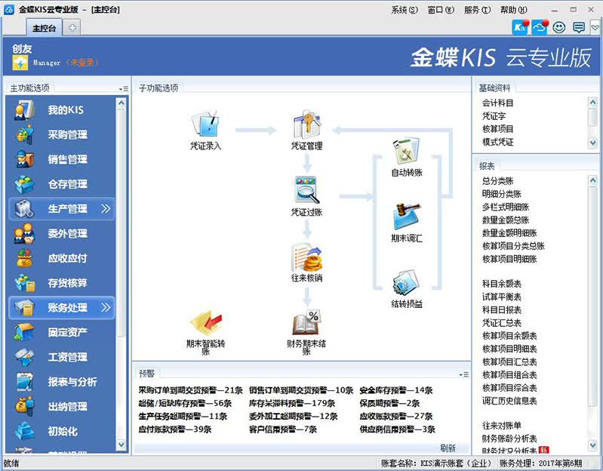Open 往来对账单 report
Viewport: 603px width, 471px height.
click(501, 426)
